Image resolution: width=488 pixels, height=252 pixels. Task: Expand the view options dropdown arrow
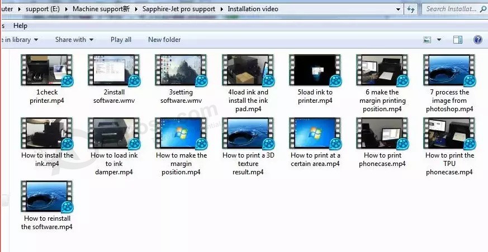[x=439, y=40]
